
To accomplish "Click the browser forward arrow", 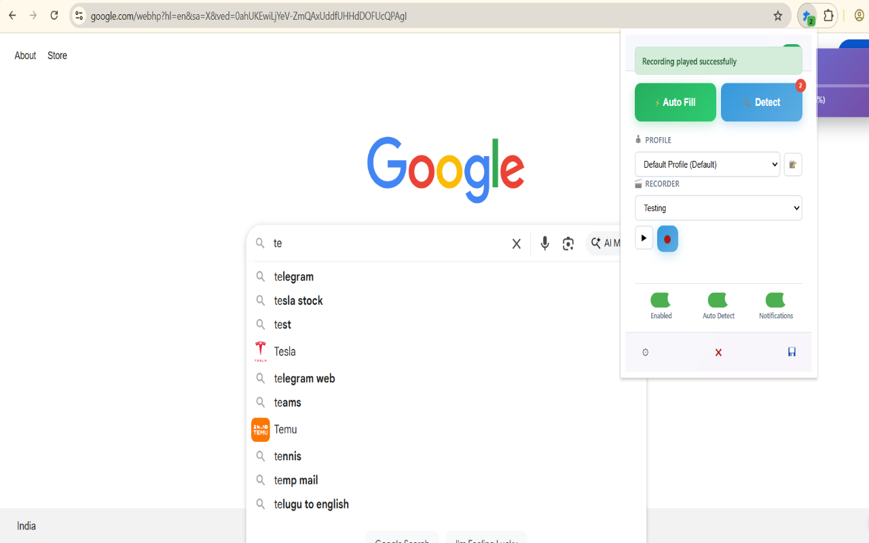I will pos(33,16).
